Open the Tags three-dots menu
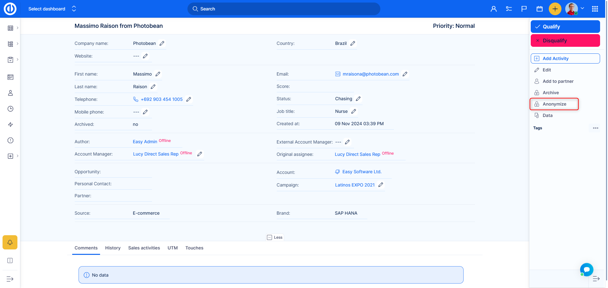Viewport: 608px width, 288px height. pos(596,128)
